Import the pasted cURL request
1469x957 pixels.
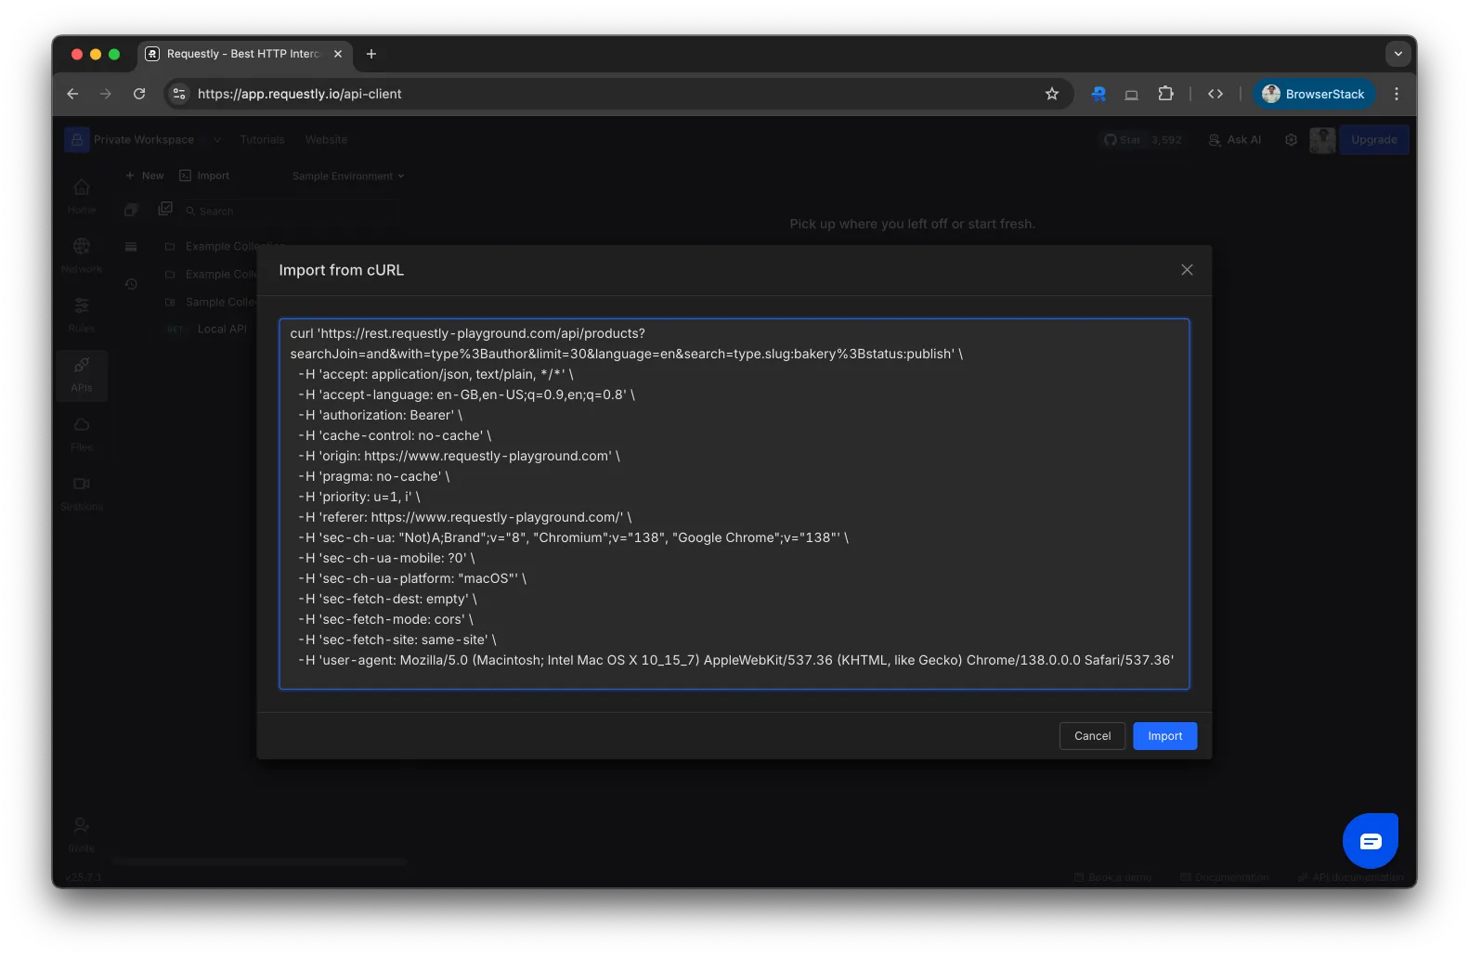[1164, 736]
